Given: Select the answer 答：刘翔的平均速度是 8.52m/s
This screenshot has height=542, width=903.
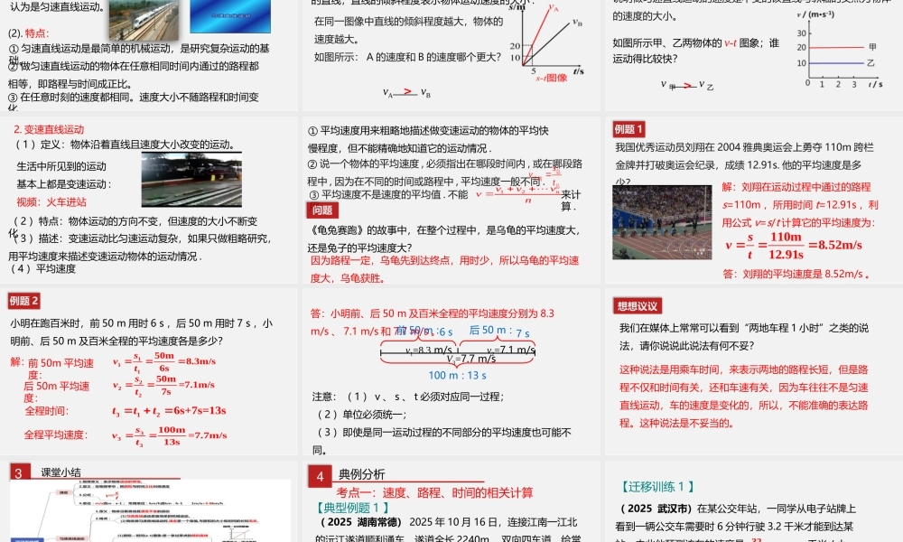Looking at the screenshot, I should (796, 275).
